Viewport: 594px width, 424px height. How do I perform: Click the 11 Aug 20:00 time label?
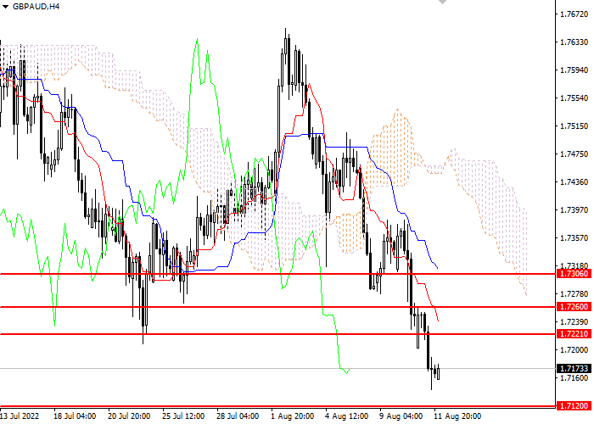[458, 416]
